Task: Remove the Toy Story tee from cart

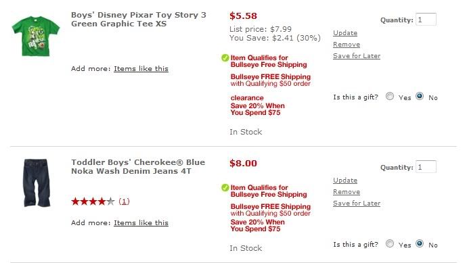Action: tap(347, 45)
